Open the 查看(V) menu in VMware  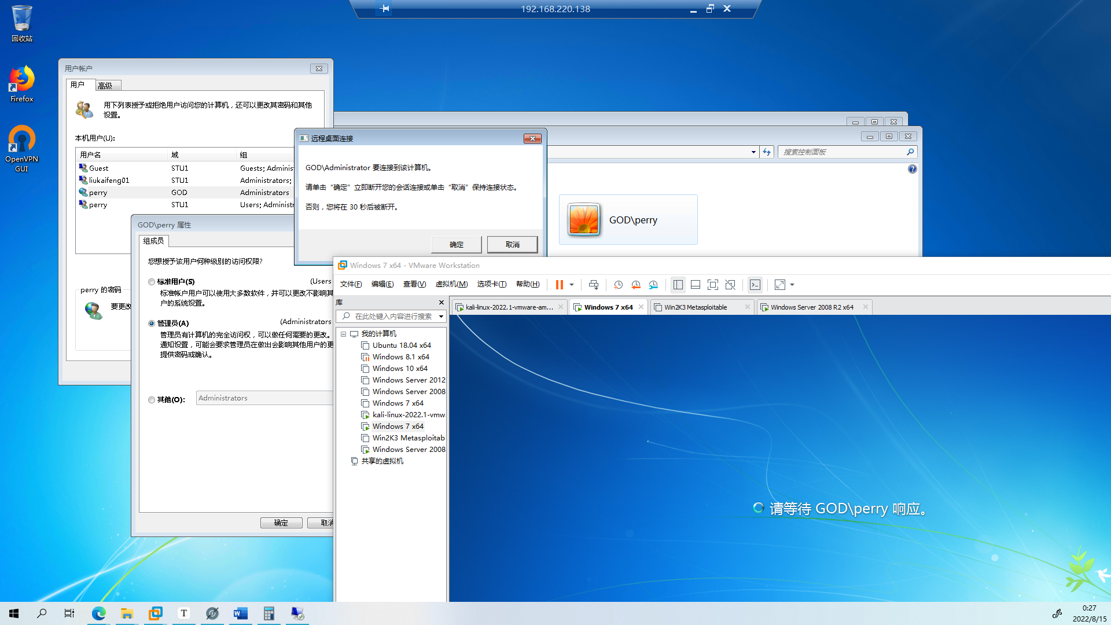pos(414,284)
